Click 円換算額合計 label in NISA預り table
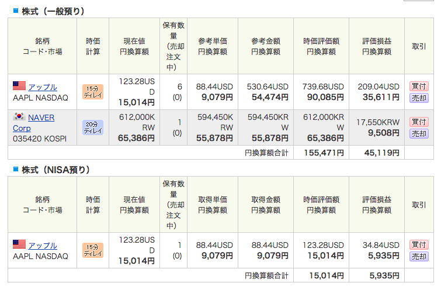The height and width of the screenshot is (293, 441). [x=266, y=275]
